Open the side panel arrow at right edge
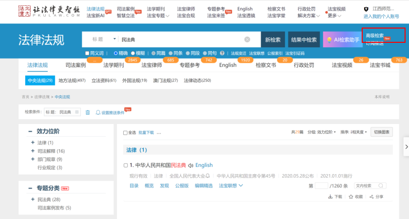 point(406,147)
